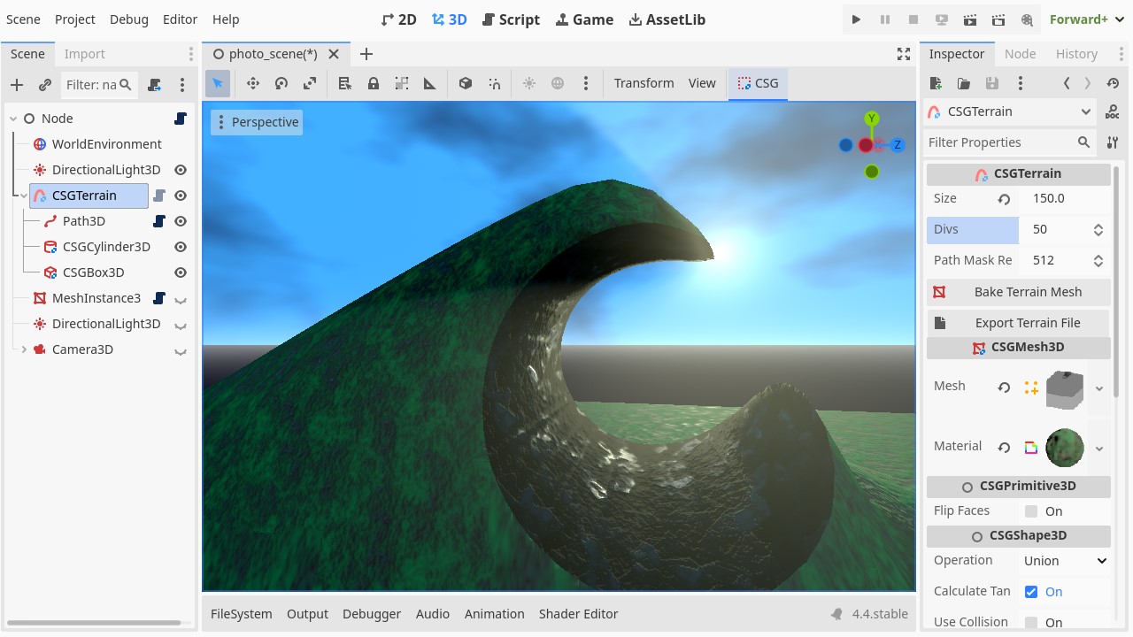This screenshot has width=1133, height=637.
Task: Open the Debug menu
Action: 129,19
